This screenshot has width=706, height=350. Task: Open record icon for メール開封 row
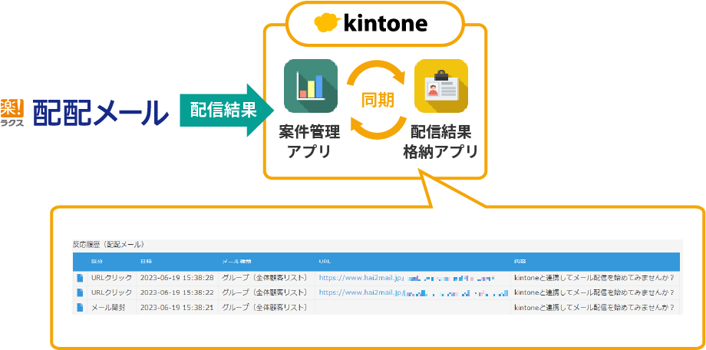pos(80,308)
